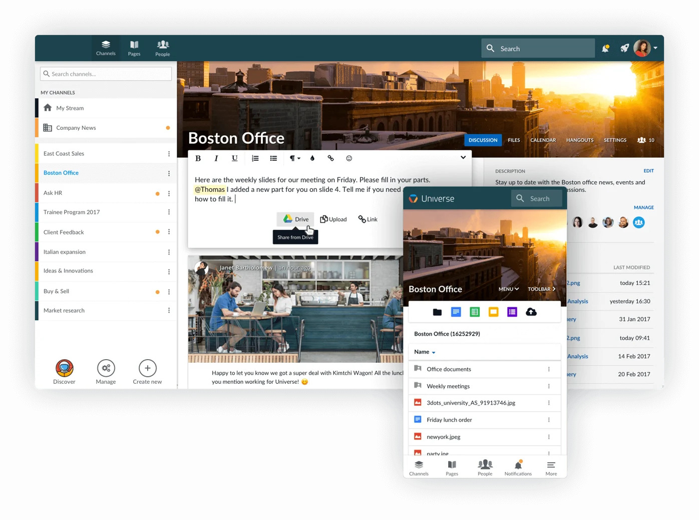The width and height of the screenshot is (699, 520).
Task: Open the Weekly meetings folder
Action: click(x=484, y=386)
